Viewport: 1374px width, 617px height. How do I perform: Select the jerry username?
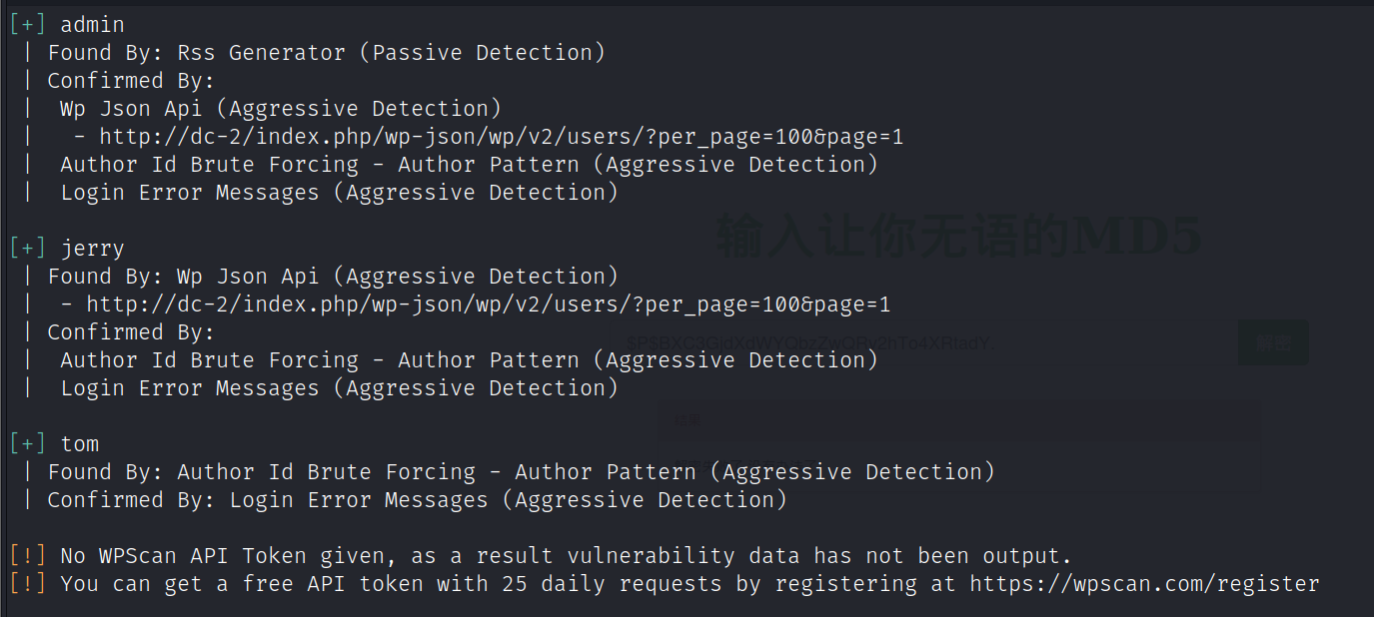pos(93,249)
